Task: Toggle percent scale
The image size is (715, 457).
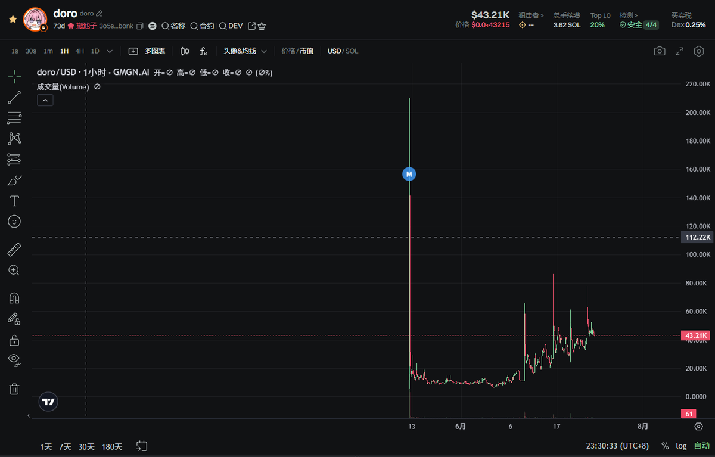Action: tap(665, 446)
